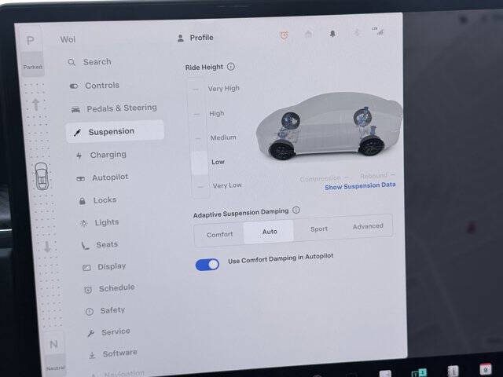Open the calendar app in bottom bar
The image size is (503, 377).
(485, 370)
